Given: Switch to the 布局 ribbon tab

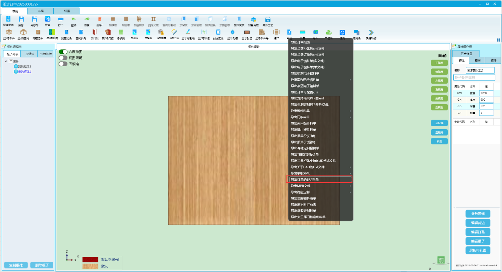Looking at the screenshot, I should click(x=40, y=11).
